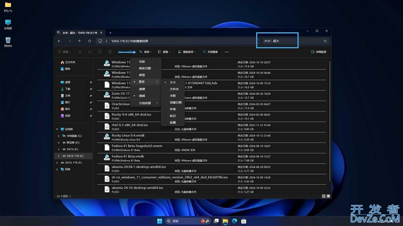Image resolution: width=403 pixels, height=226 pixels.
Task: Toggle the 详细信息 details pane
Action: [x=319, y=52]
